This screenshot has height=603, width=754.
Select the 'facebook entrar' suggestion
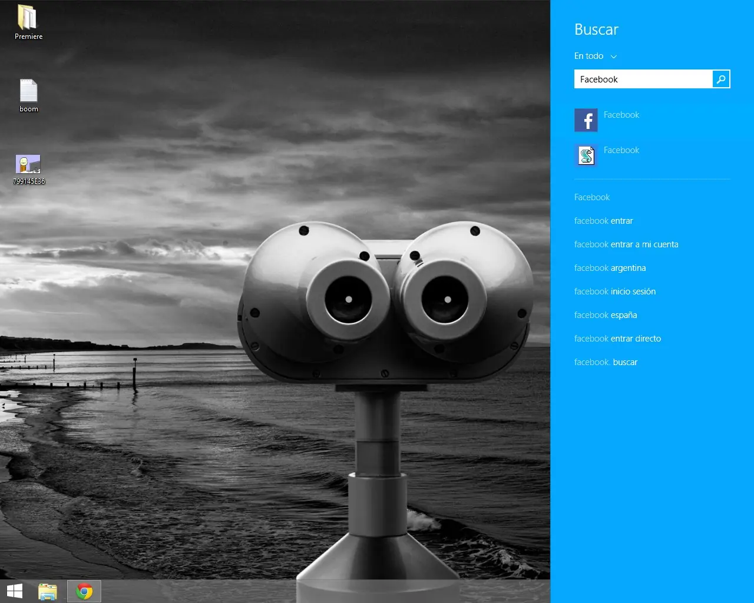click(604, 221)
